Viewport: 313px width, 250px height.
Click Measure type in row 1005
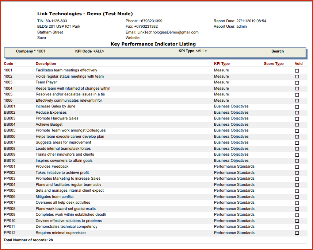[221, 94]
